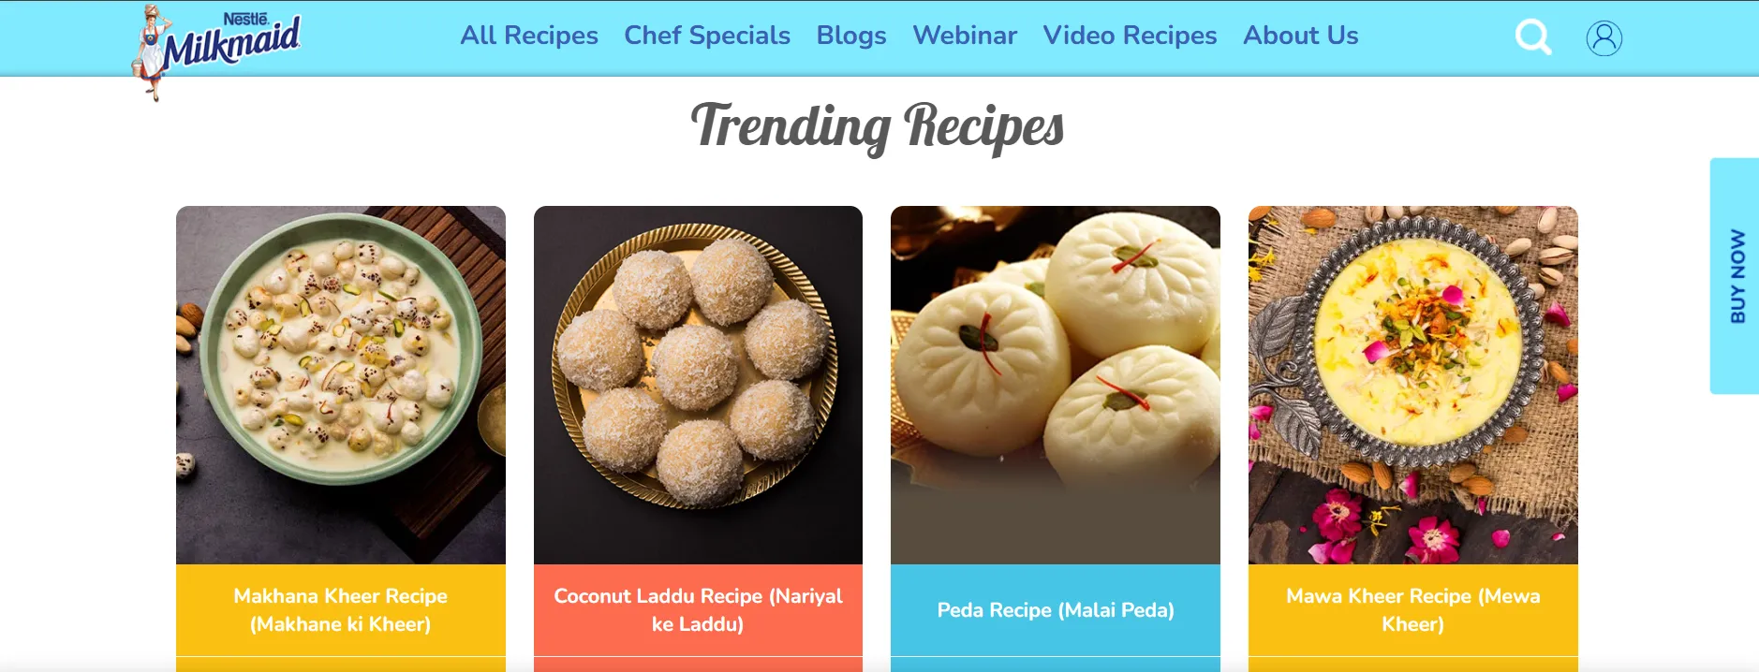View the Video Recipes page
This screenshot has height=672, width=1759.
point(1130,36)
